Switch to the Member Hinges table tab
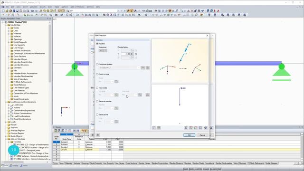The width and height of the screenshot is (304, 171). coord(144,163)
